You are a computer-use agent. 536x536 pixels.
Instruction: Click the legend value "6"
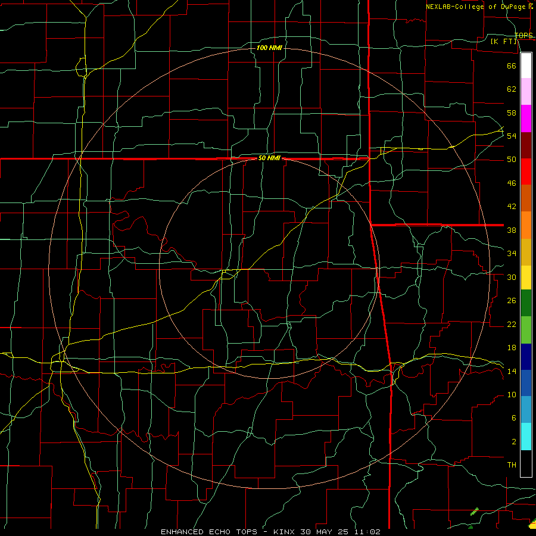coord(514,417)
